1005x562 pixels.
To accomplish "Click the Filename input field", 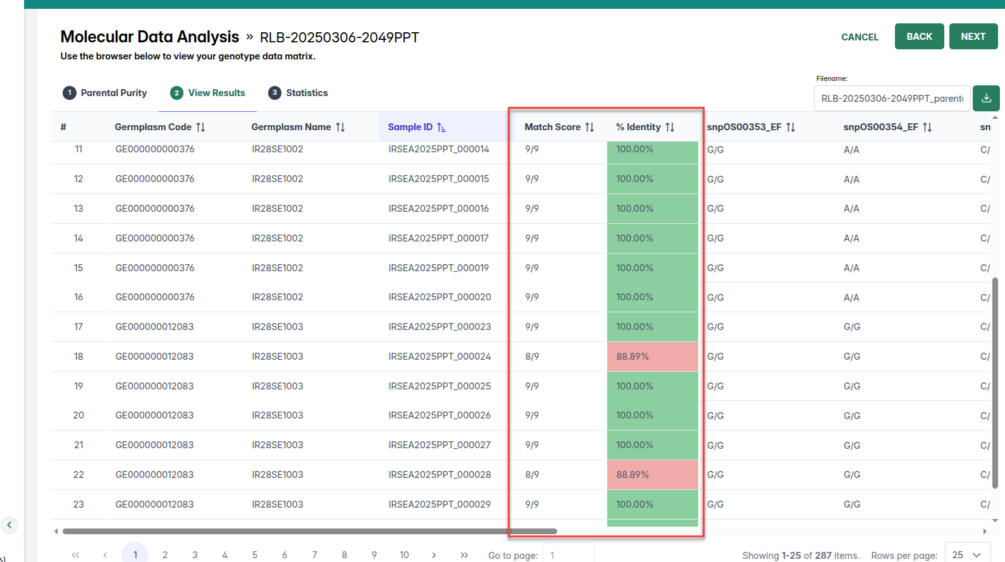I will tap(891, 99).
